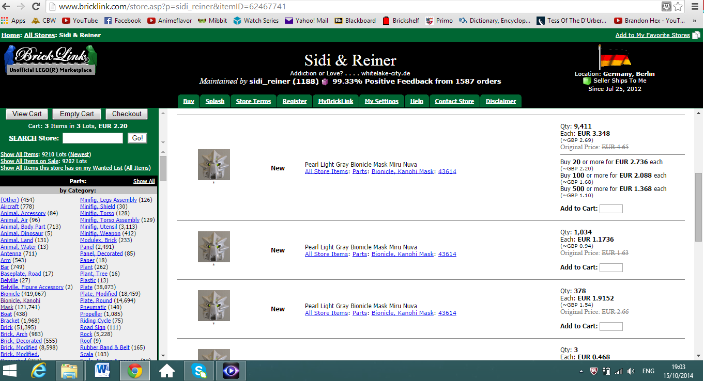704x381 pixels.
Task: Click the View Cart button
Action: [x=27, y=114]
